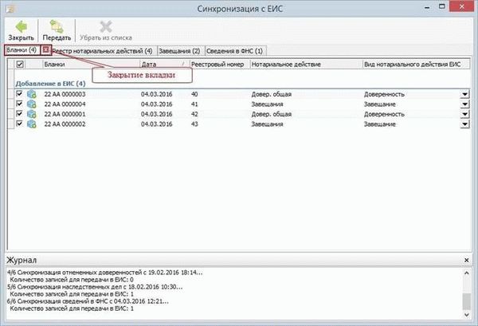The height and width of the screenshot is (326, 478).
Task: Minimize the Синхронизация с ЕИС window
Action: pyautogui.click(x=427, y=7)
